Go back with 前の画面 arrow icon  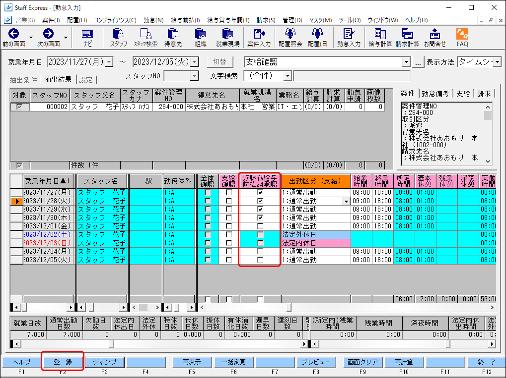click(x=13, y=34)
